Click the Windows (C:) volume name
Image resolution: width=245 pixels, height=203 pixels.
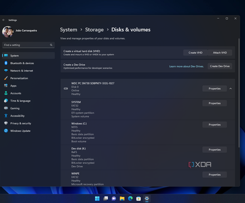point(79,123)
